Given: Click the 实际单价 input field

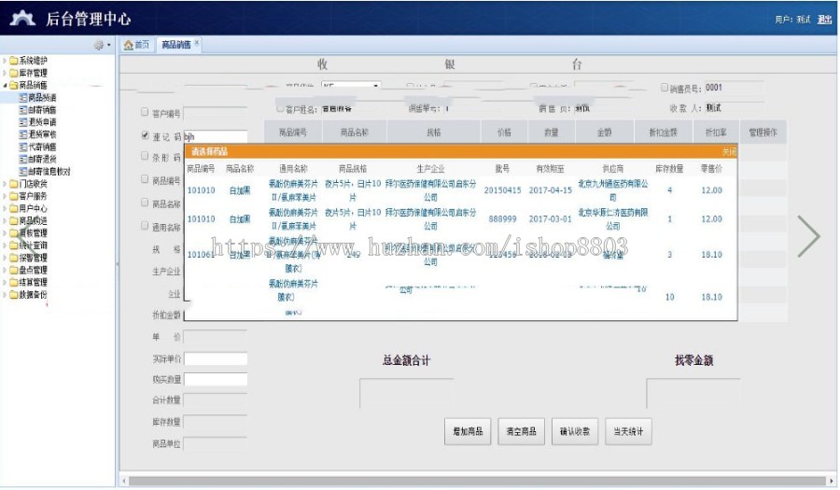Looking at the screenshot, I should point(216,358).
